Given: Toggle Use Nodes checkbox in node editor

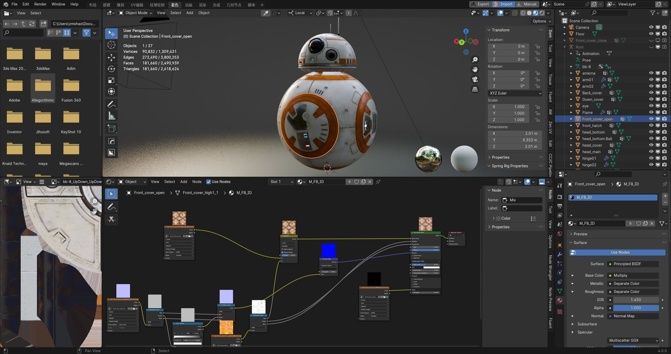Looking at the screenshot, I should click(x=208, y=182).
